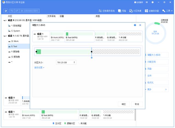
Task: Click the redo arrow toolbar button
Action: (17, 11)
